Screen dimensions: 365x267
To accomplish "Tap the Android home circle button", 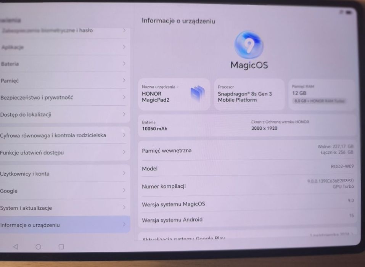I will [38, 247].
